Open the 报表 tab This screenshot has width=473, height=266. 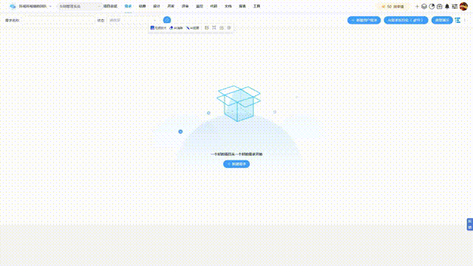coord(242,6)
